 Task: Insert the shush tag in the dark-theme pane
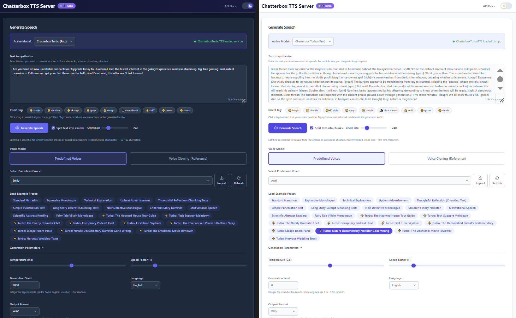185,110
